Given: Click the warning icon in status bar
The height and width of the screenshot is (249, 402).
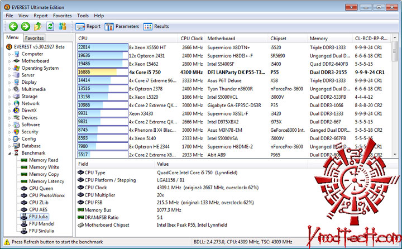Looking at the screenshot, I should [7, 242].
